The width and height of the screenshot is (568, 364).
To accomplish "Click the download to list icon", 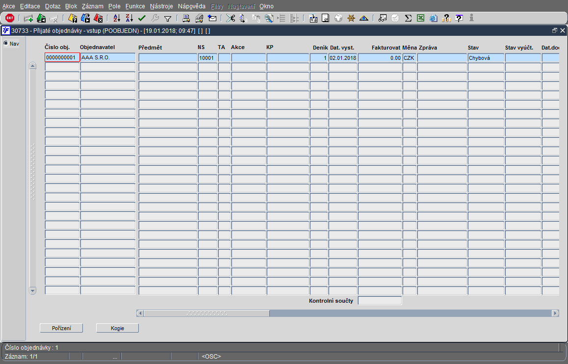I will pos(313,18).
